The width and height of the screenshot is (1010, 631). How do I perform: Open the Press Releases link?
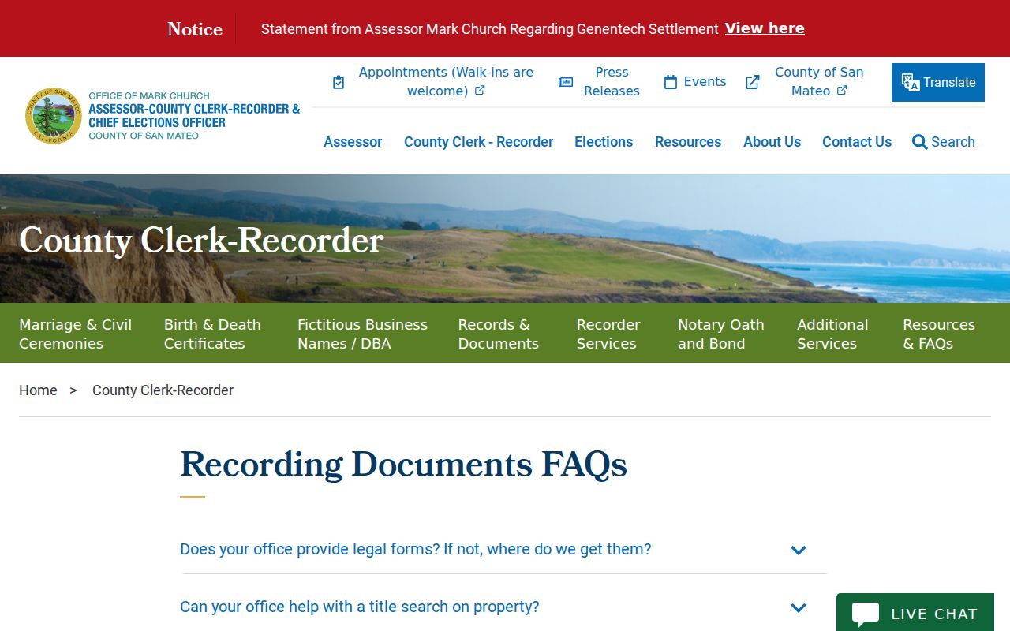(x=612, y=81)
